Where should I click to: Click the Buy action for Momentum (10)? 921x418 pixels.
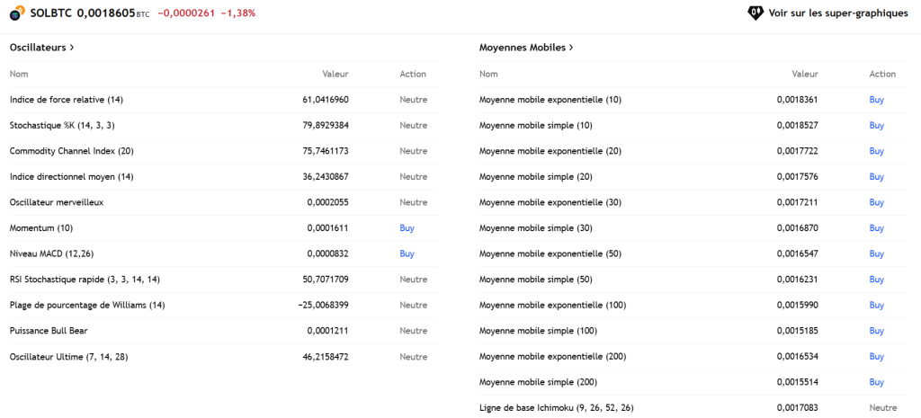click(407, 228)
